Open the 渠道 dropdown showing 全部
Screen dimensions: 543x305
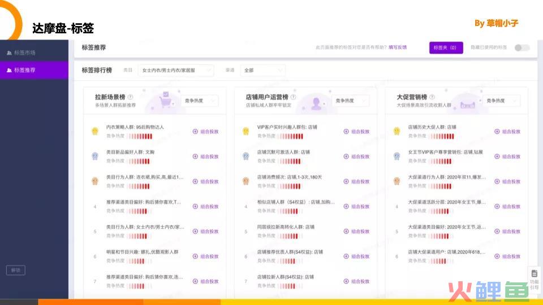tap(263, 70)
